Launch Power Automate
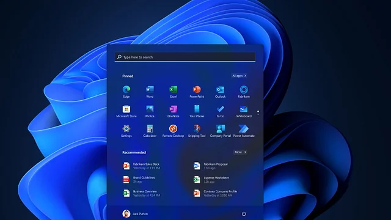The image size is (391, 220). 244,131
